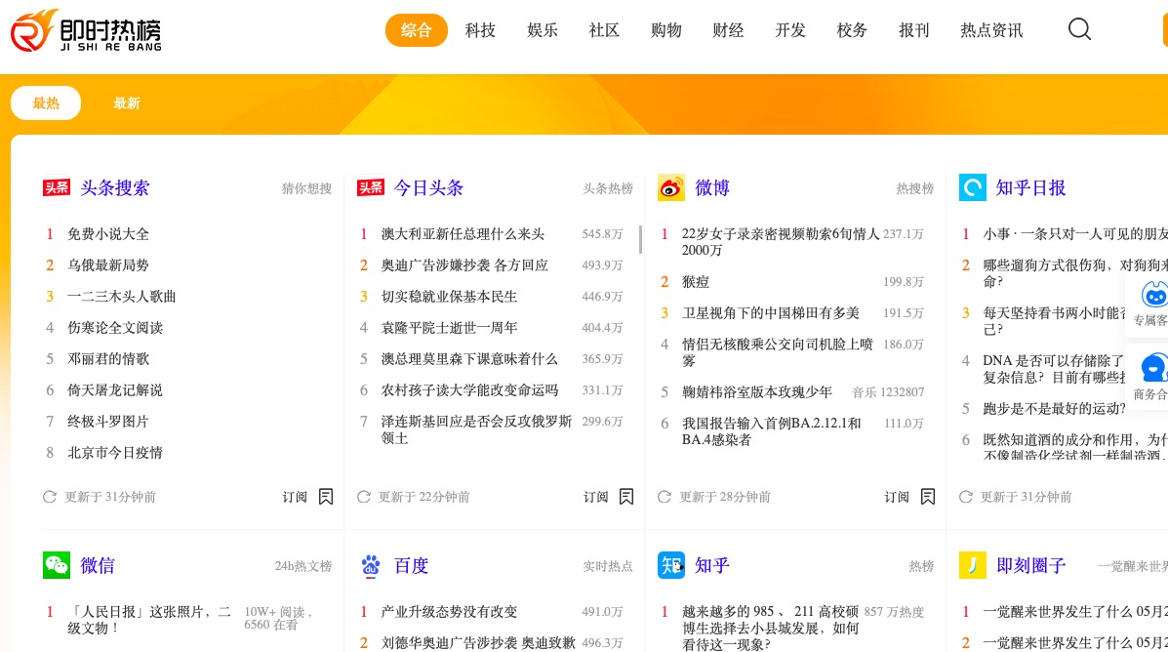Open 「人民日报」这张照片 WeChat article
This screenshot has height=652, width=1168.
click(x=149, y=620)
